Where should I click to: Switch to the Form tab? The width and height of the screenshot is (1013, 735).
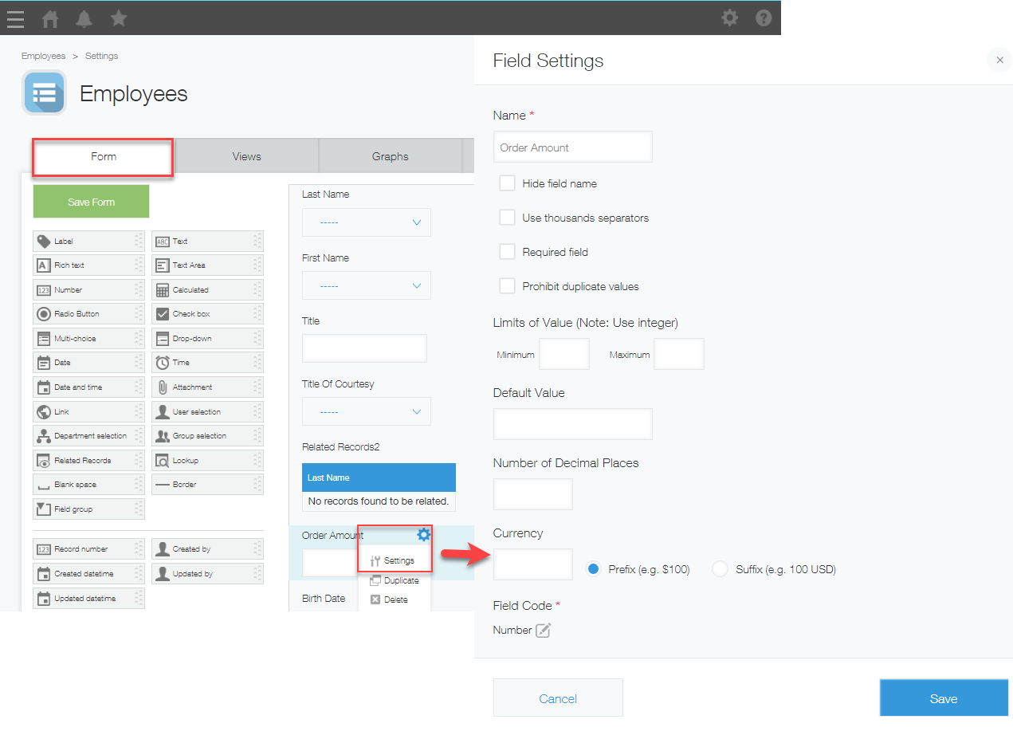pyautogui.click(x=103, y=157)
